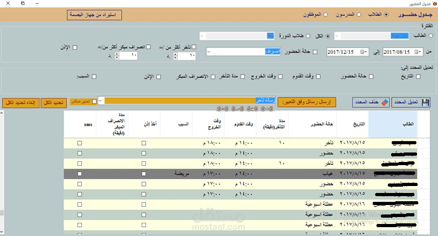Click the وقت الخروج column header
Screen dimensions: 438x236
point(208,124)
